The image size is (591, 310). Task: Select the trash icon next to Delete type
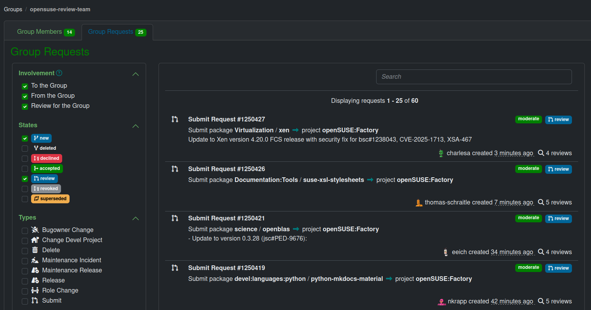pyautogui.click(x=35, y=250)
